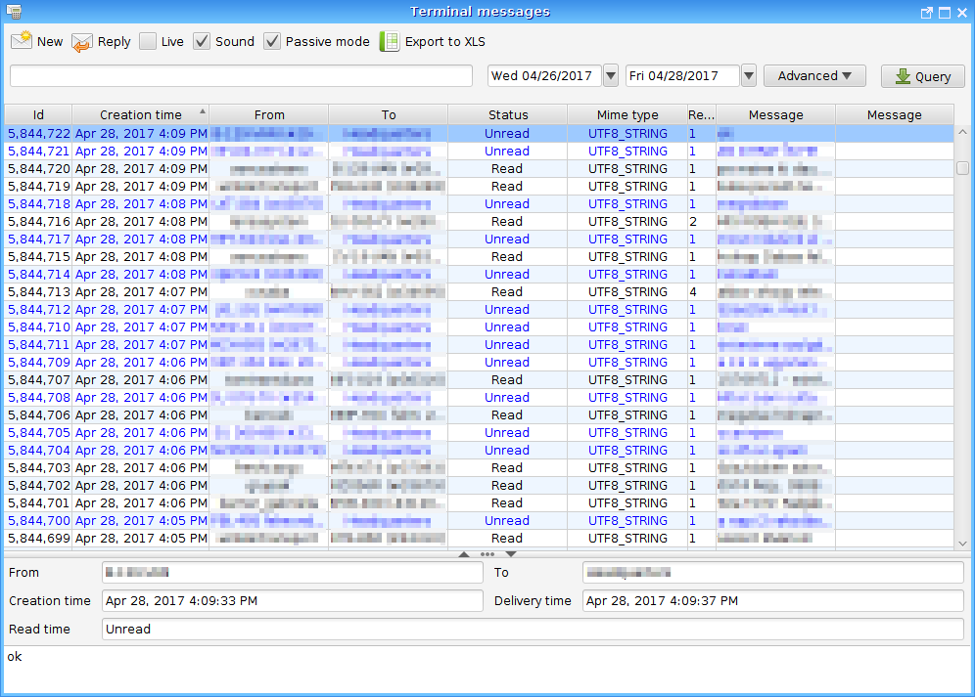
Task: Open the end date picker dropdown
Action: click(748, 75)
